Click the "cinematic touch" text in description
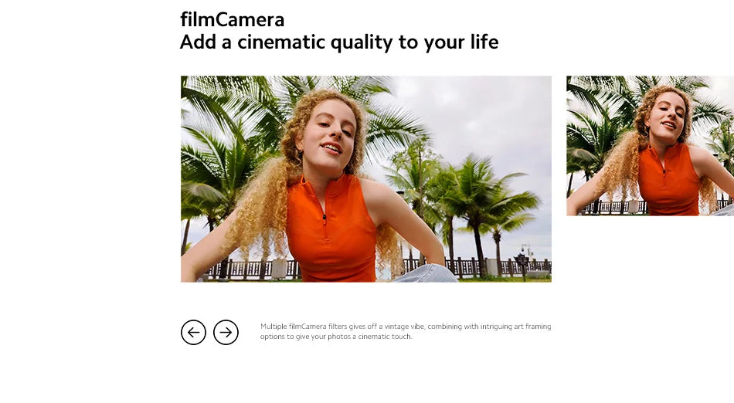This screenshot has width=734, height=403. (385, 337)
